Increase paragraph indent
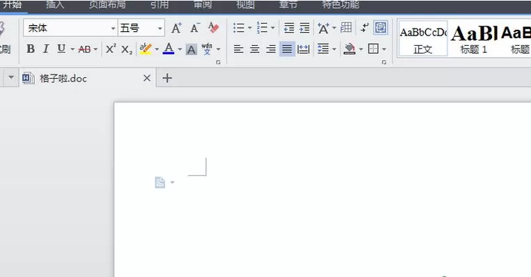The width and height of the screenshot is (531, 277). point(305,28)
